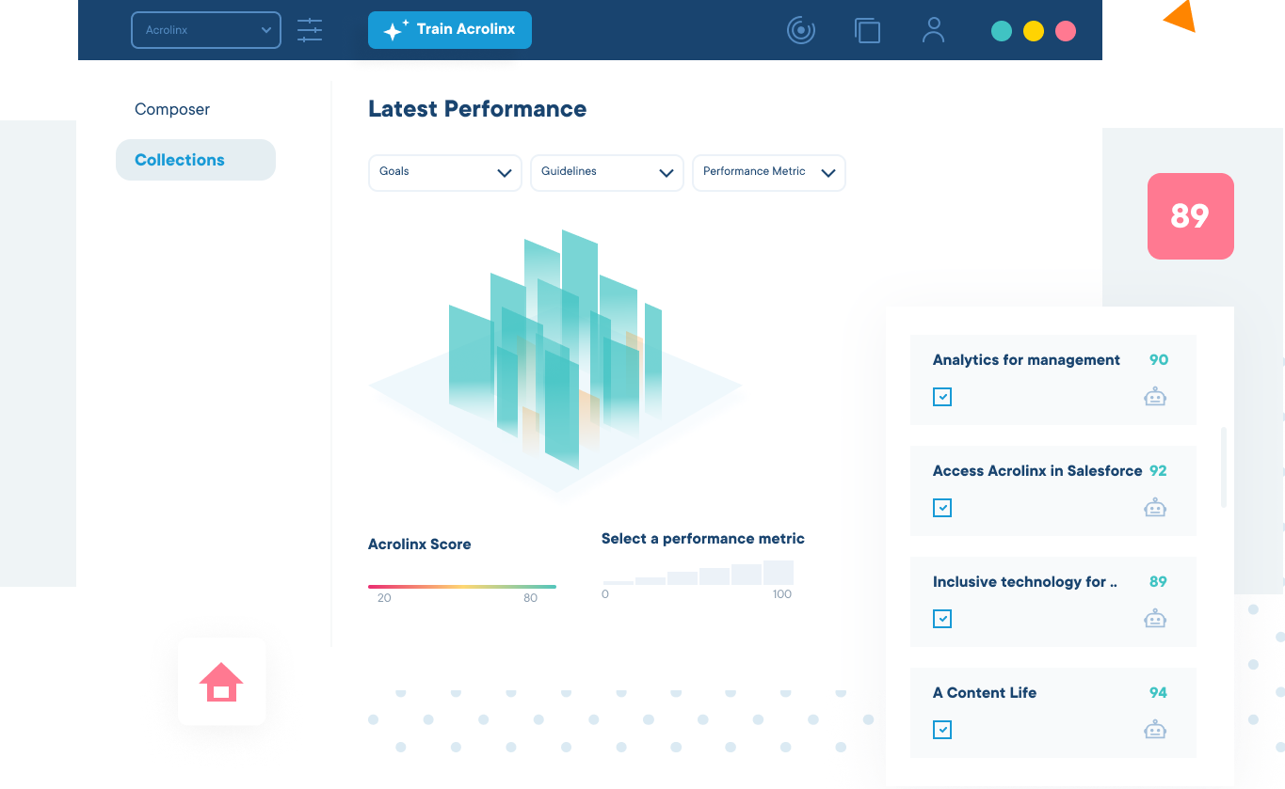
Task: Click the pink home icon
Action: click(x=221, y=683)
